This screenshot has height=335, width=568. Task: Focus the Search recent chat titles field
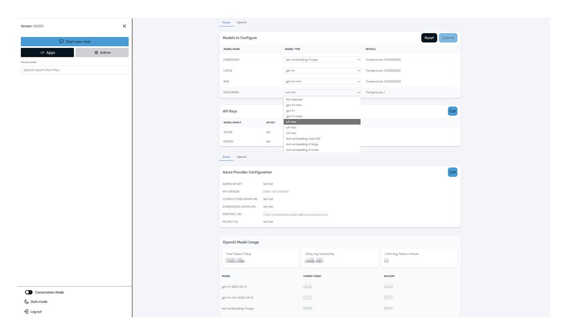75,70
